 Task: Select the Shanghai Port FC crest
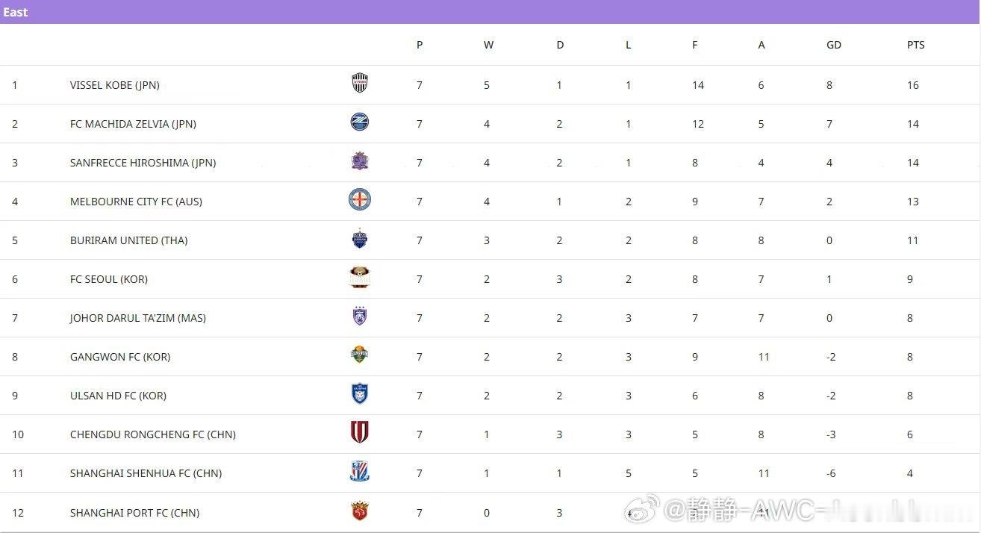360,511
